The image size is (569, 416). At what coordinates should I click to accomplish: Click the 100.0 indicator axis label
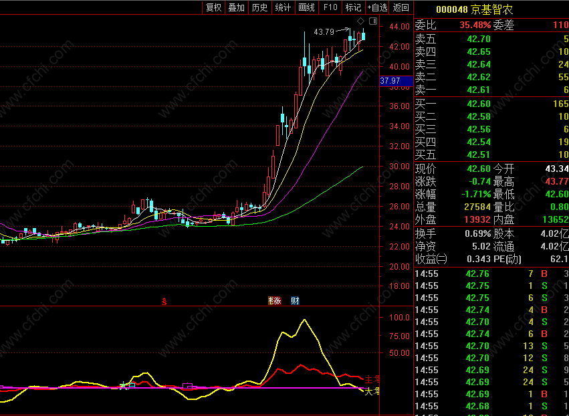click(x=399, y=318)
